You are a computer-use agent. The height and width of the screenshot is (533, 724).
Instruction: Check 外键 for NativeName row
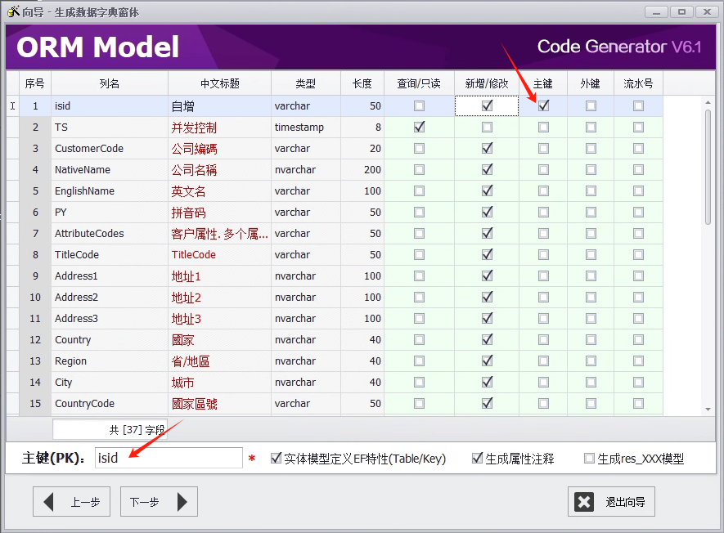(591, 169)
